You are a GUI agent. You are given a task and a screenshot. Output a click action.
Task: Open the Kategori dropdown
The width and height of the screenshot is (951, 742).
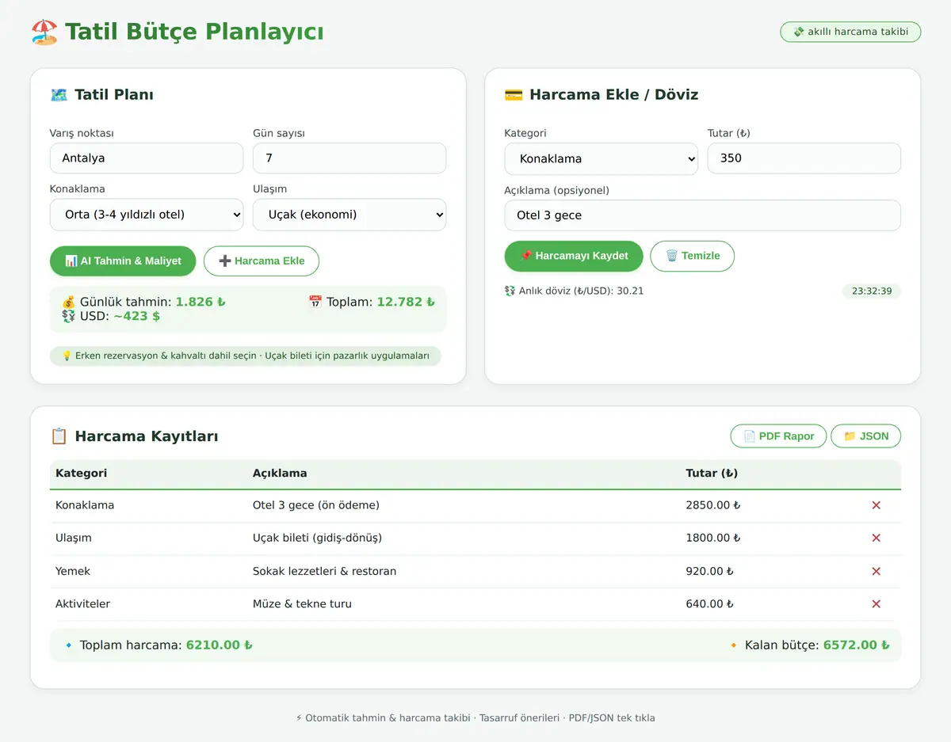pos(601,158)
